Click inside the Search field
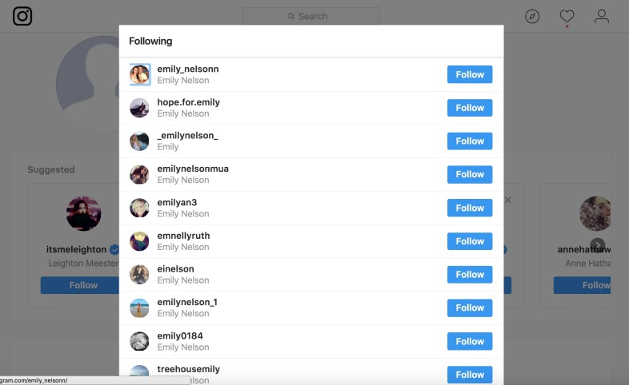629x385 pixels. pos(310,16)
